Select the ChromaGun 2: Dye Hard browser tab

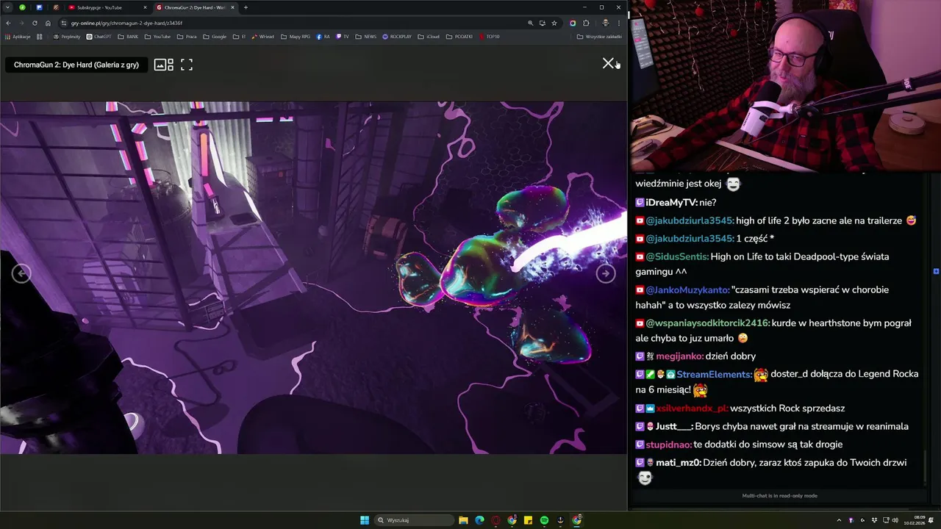tap(195, 7)
